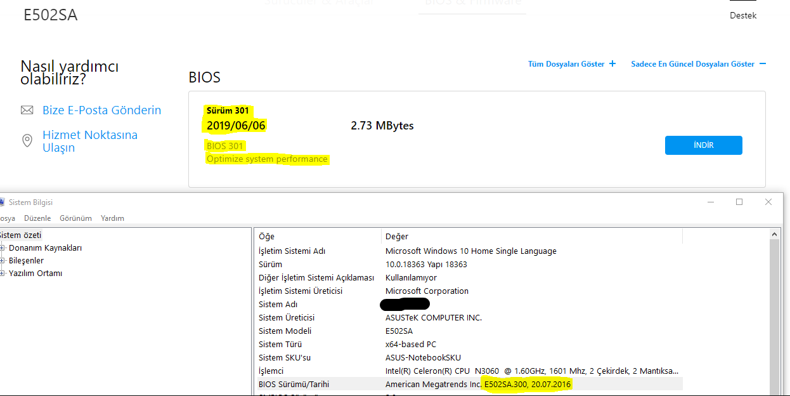Screen dimensions: 790x396
Task: Maximize the Sistem Bilgisi window
Action: (x=739, y=202)
